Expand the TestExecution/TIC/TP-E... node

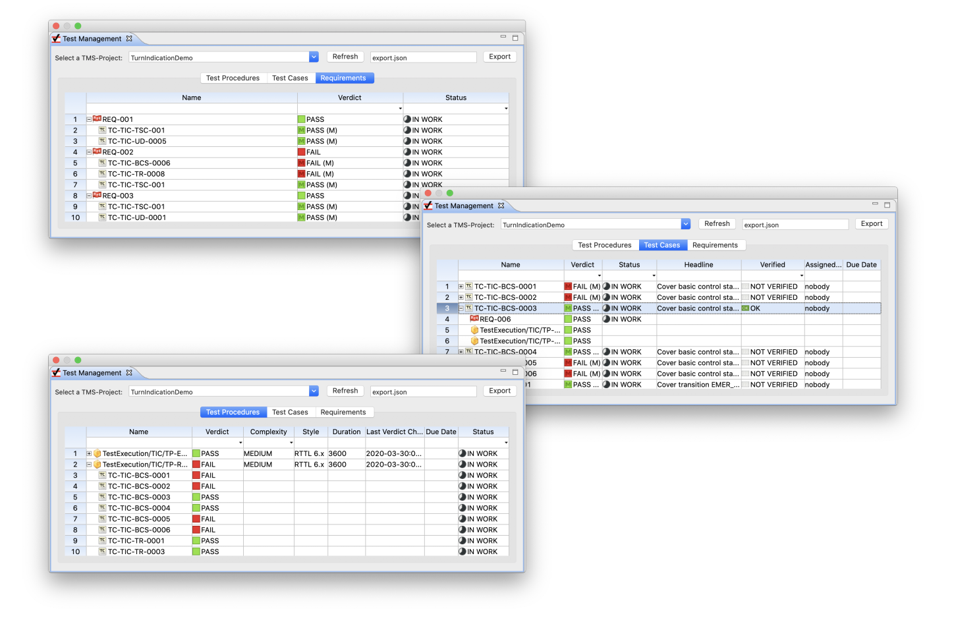click(89, 453)
